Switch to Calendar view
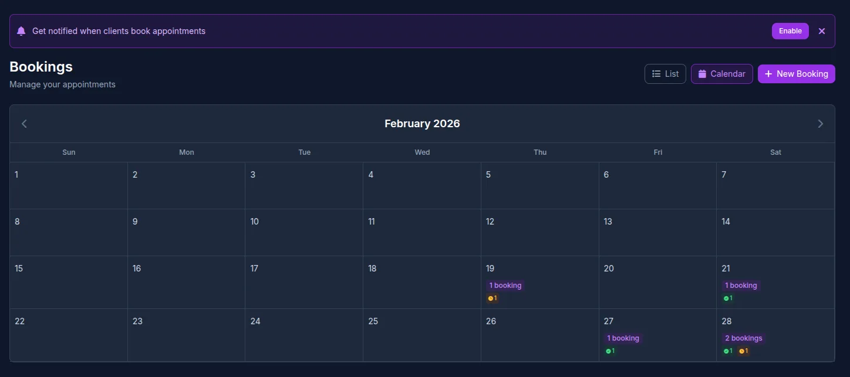The width and height of the screenshot is (850, 377). point(721,73)
